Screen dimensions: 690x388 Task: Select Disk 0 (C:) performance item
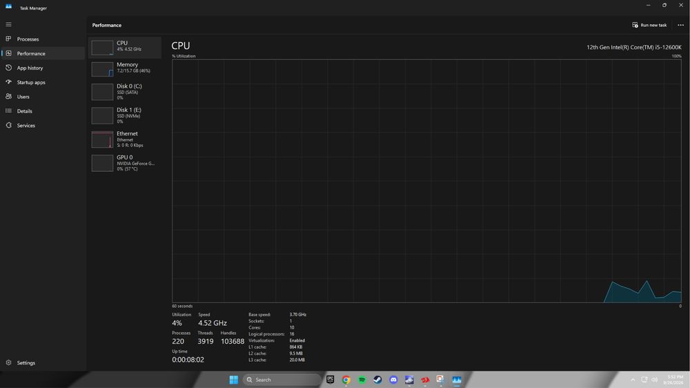point(125,92)
